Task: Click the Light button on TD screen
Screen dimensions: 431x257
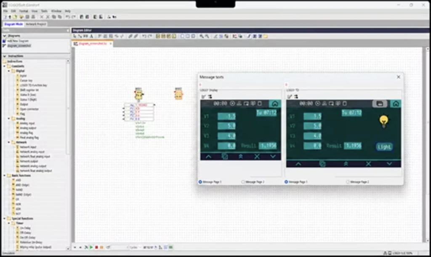Action: click(384, 147)
